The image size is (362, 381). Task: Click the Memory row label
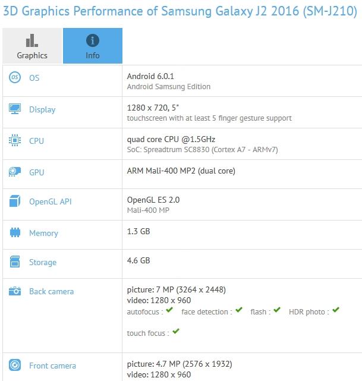click(43, 233)
